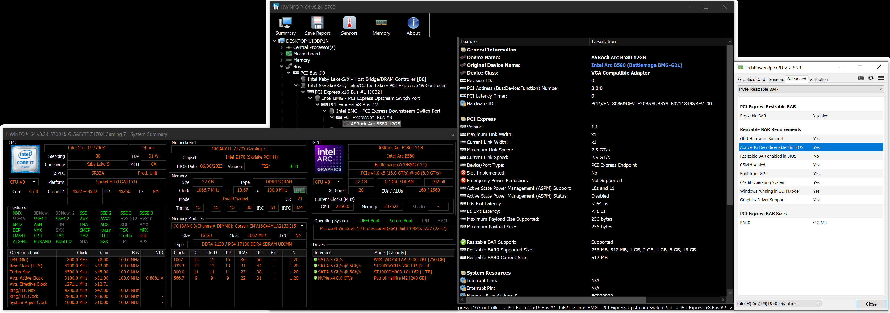The width and height of the screenshot is (890, 313).
Task: Open the memory module selection dropdown
Action: (239, 226)
